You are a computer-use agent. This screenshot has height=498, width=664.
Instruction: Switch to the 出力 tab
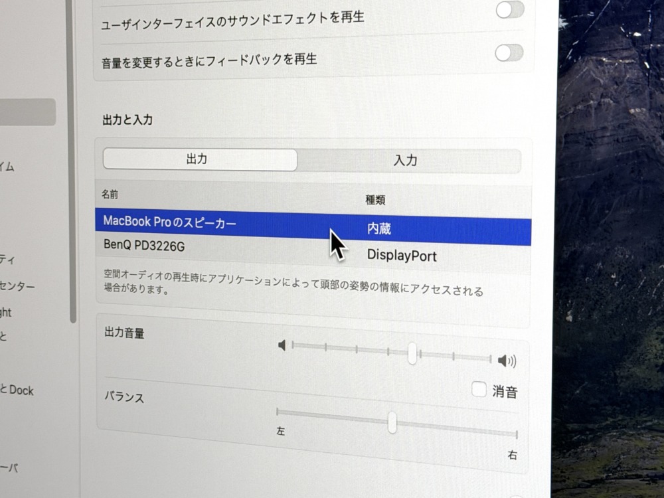[198, 159]
